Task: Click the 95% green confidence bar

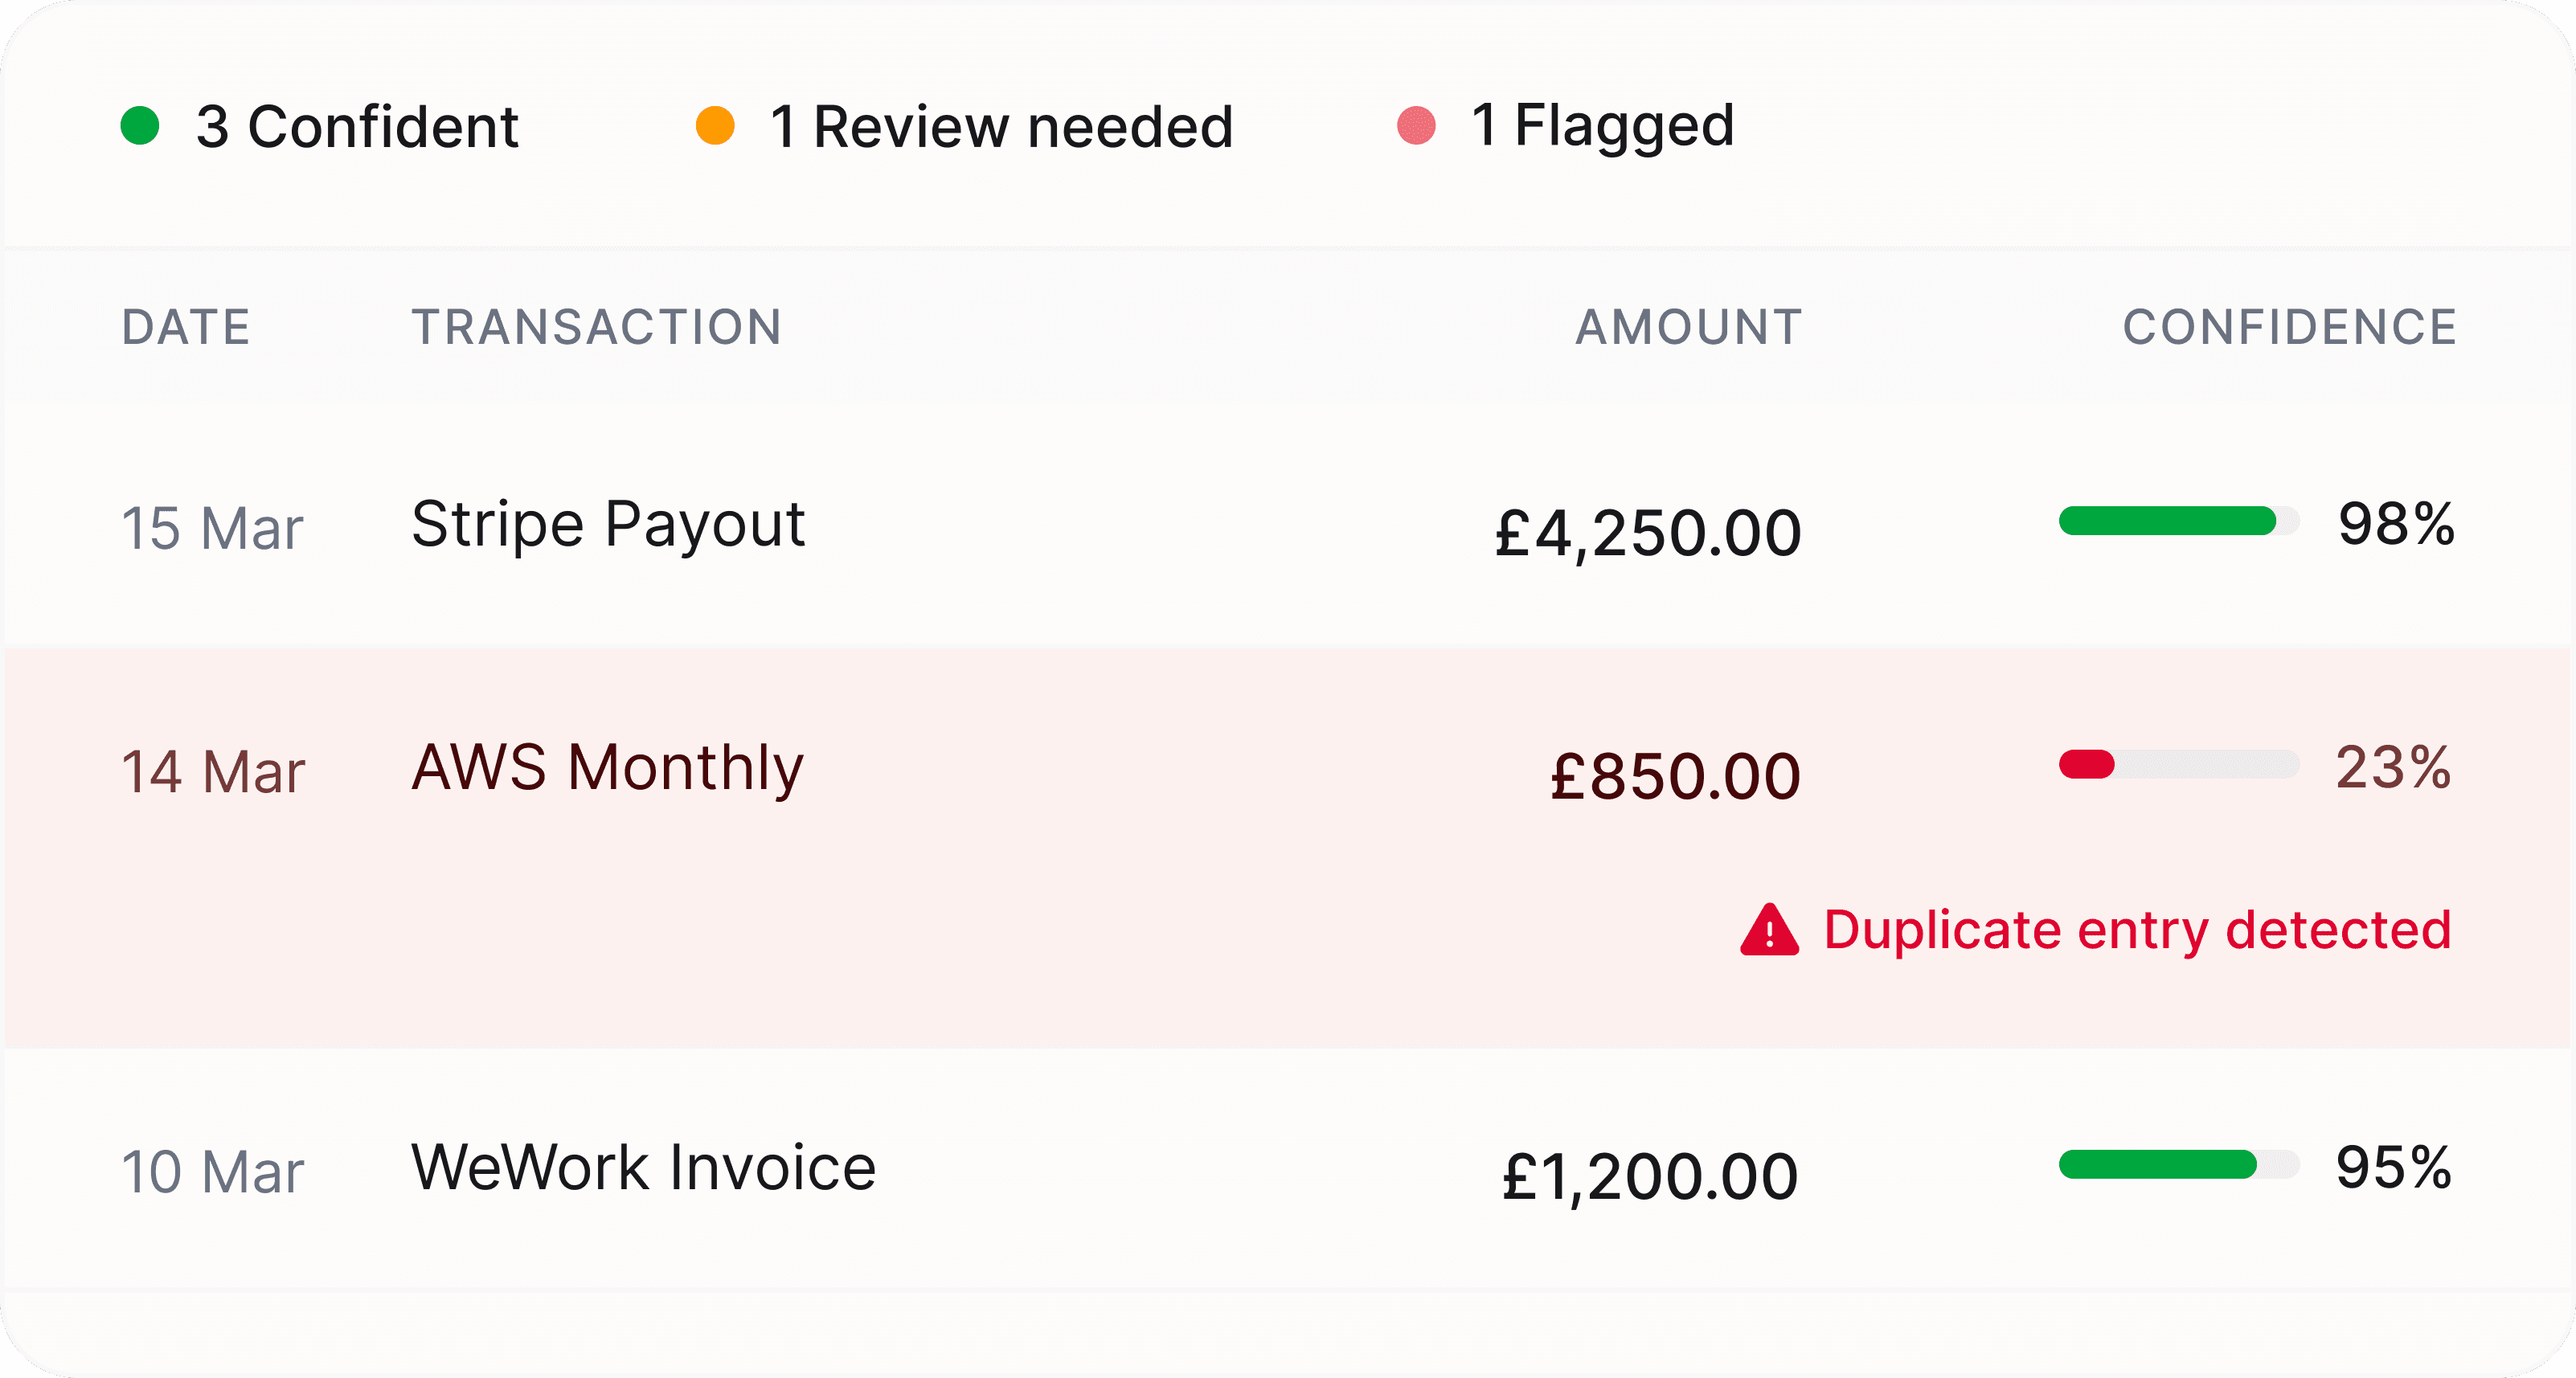Action: (x=2179, y=1164)
